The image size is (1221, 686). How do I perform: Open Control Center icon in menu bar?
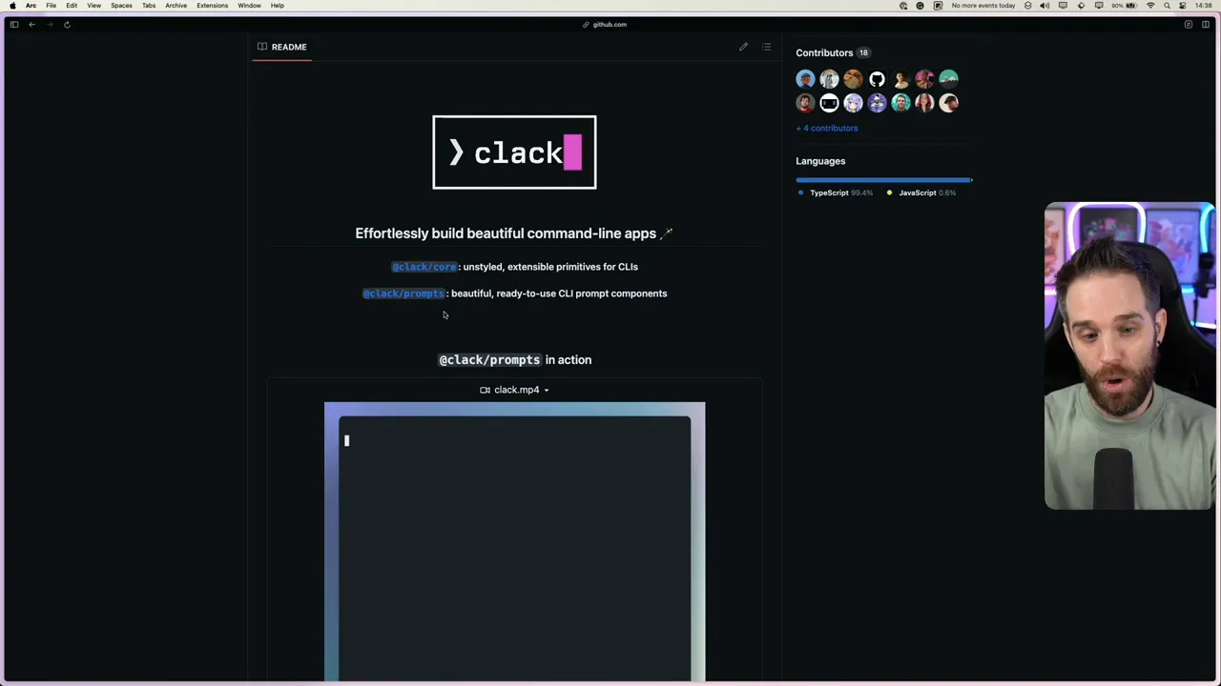click(x=1183, y=6)
